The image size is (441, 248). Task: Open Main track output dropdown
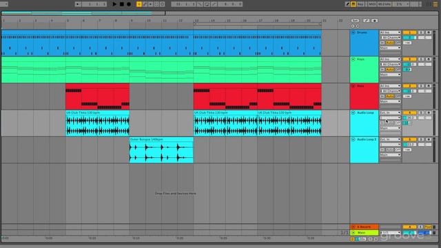(390, 233)
